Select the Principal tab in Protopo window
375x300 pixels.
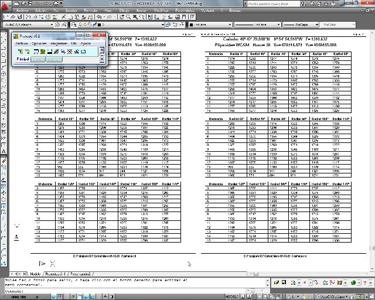[23, 59]
